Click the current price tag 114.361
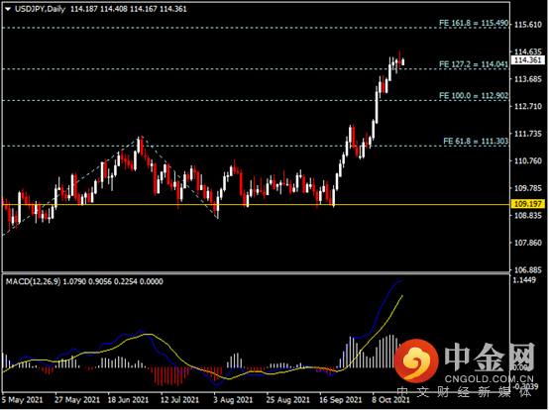This screenshot has width=549, height=410. click(x=527, y=60)
